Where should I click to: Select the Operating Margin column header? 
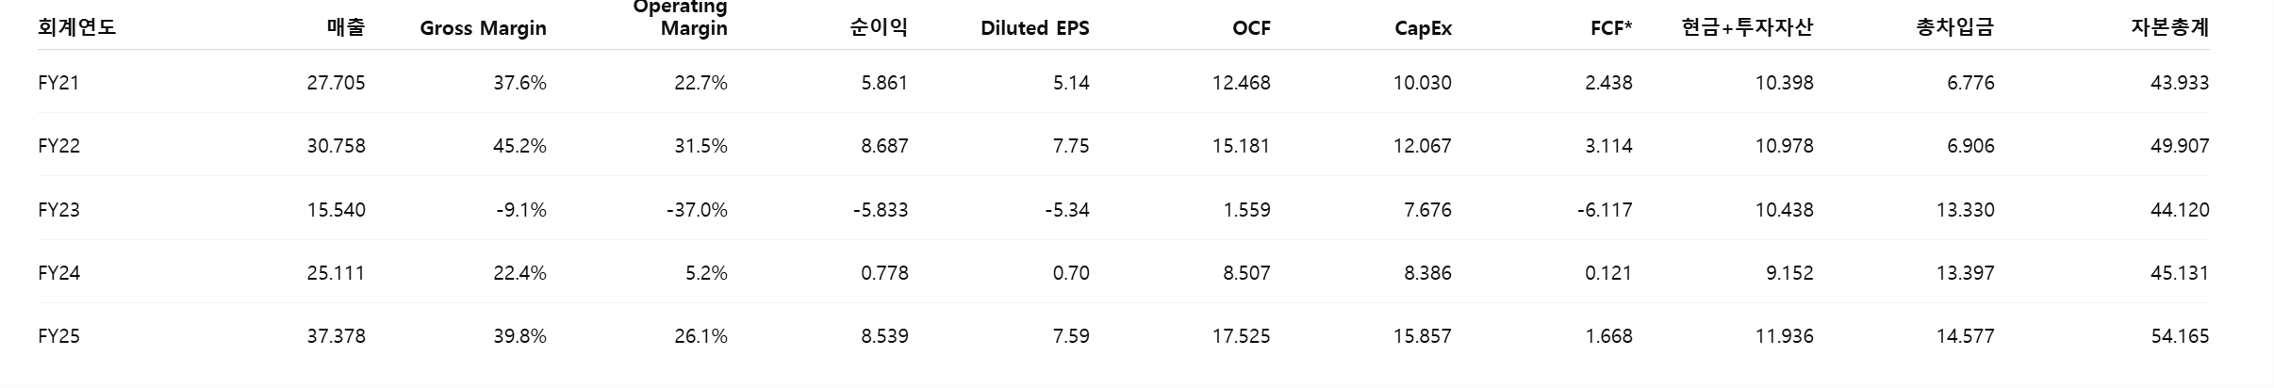[x=681, y=17]
